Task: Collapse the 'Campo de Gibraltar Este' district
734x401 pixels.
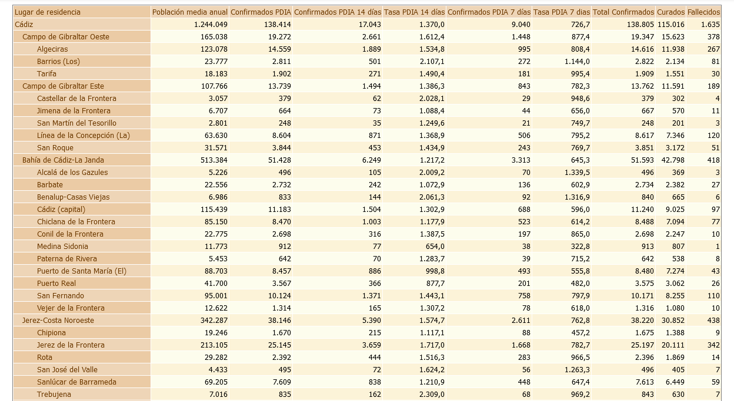Action: pos(63,86)
